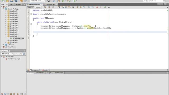Click main in the breadcrumb bar
169x95 pixels.
(46, 70)
